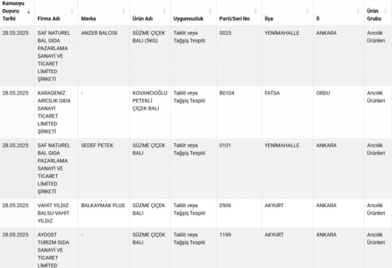Click the Ürün Adı sort icon

(165, 11)
